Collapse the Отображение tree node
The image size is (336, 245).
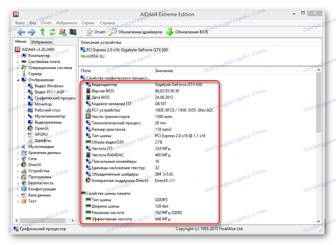pos(18,80)
